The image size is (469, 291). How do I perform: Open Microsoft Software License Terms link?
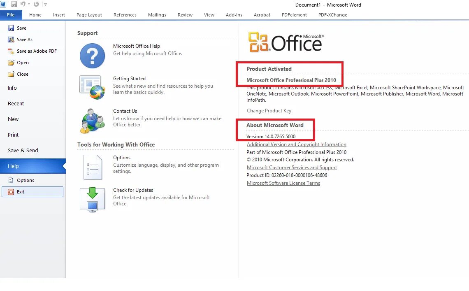point(283,183)
